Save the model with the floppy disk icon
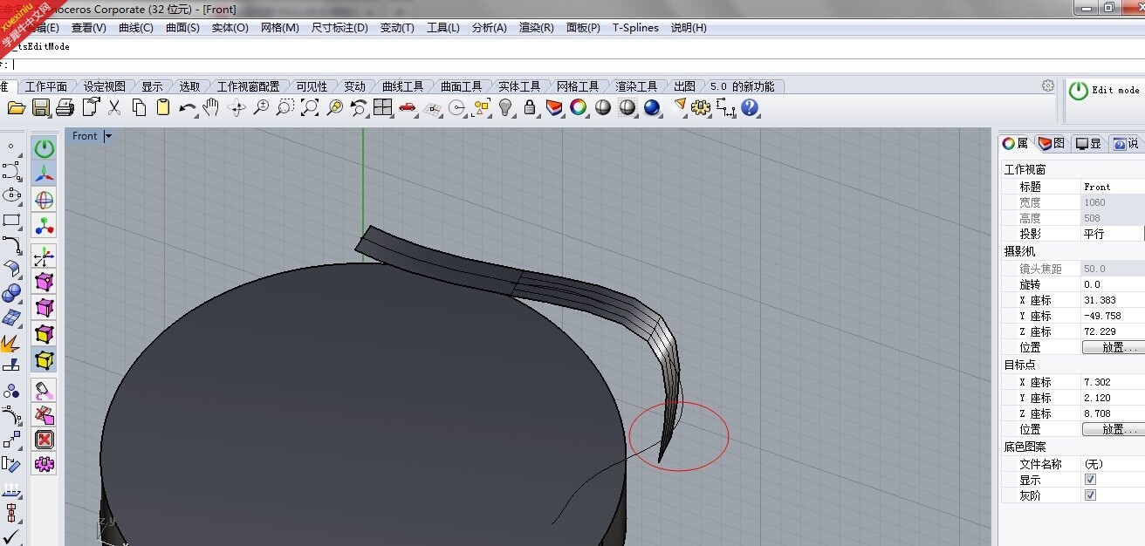Viewport: 1145px width, 546px height. coord(41,107)
